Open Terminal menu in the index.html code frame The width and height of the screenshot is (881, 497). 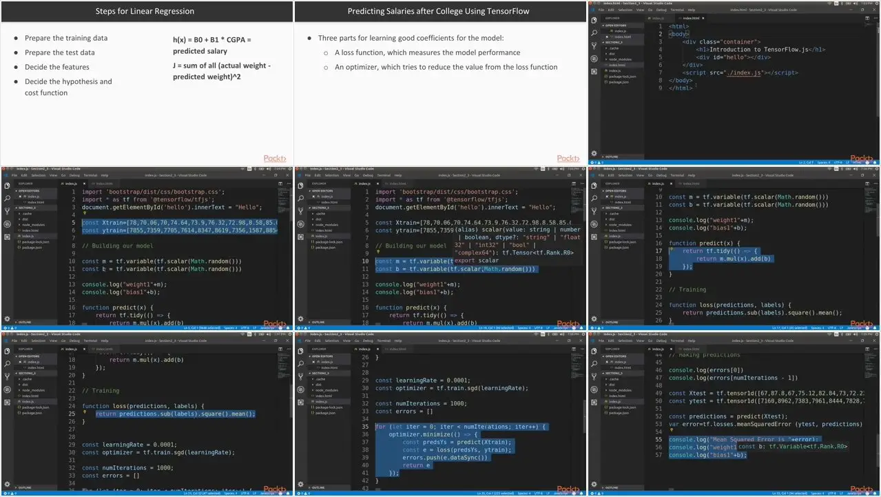(678, 10)
